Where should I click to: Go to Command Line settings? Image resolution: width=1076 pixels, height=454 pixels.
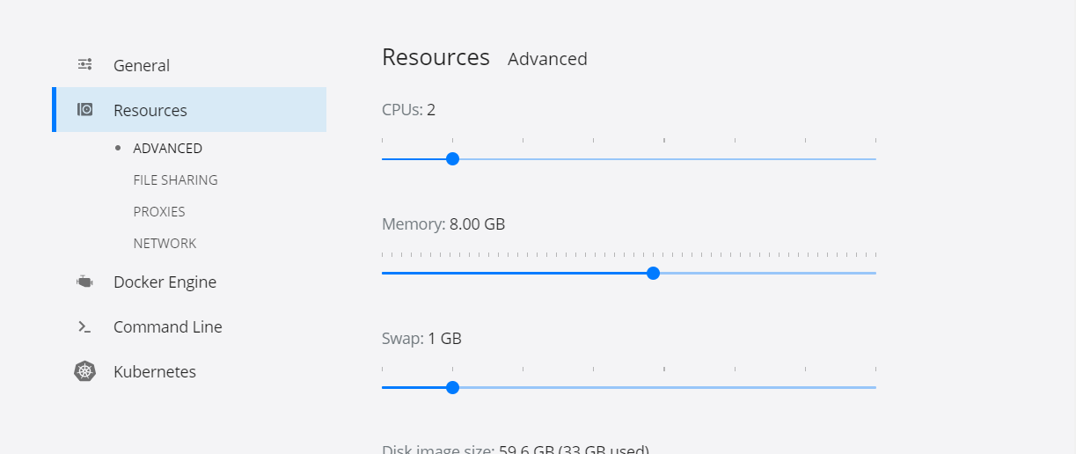pos(168,327)
